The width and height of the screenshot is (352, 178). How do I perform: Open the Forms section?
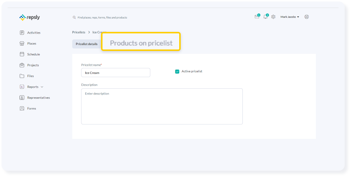(32, 109)
